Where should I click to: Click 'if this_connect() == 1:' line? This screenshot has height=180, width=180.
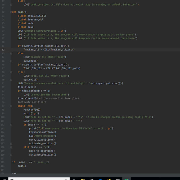34,91
